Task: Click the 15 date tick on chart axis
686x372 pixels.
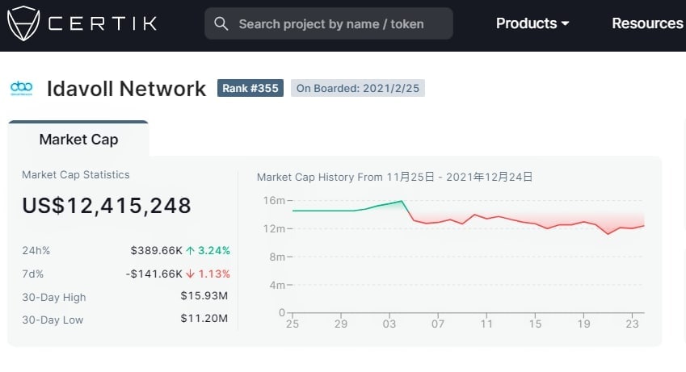Action: pyautogui.click(x=535, y=324)
